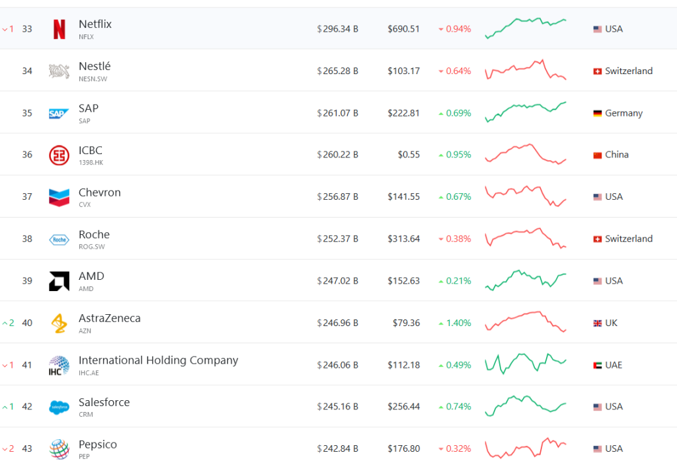Screen dimensions: 677x463
Task: Open the Salesforce company link
Action: tap(104, 402)
